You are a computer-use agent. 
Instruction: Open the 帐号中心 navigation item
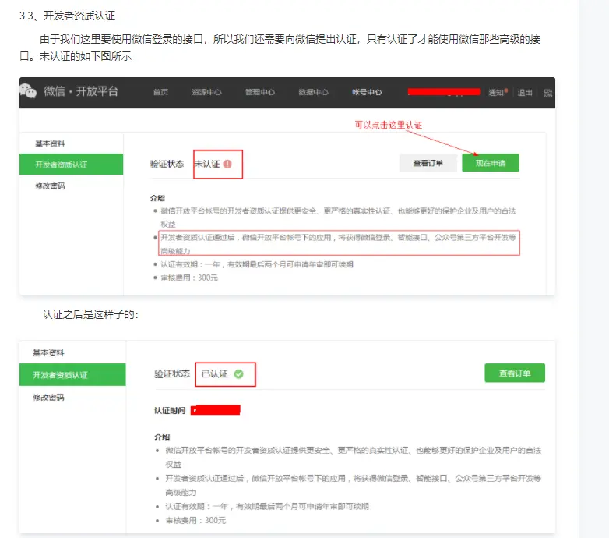coord(367,92)
